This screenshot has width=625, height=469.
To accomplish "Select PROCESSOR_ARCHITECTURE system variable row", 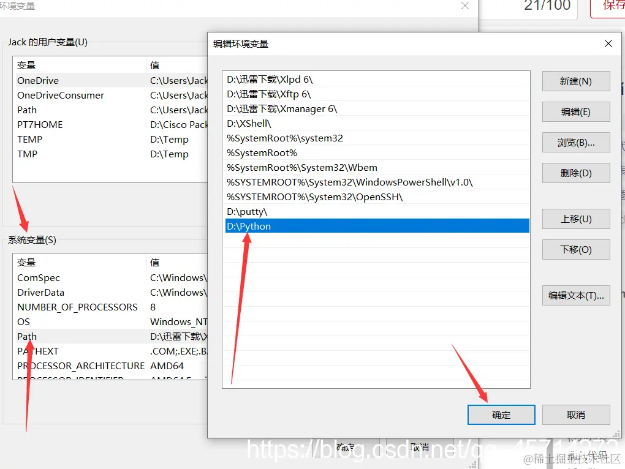I will click(112, 366).
